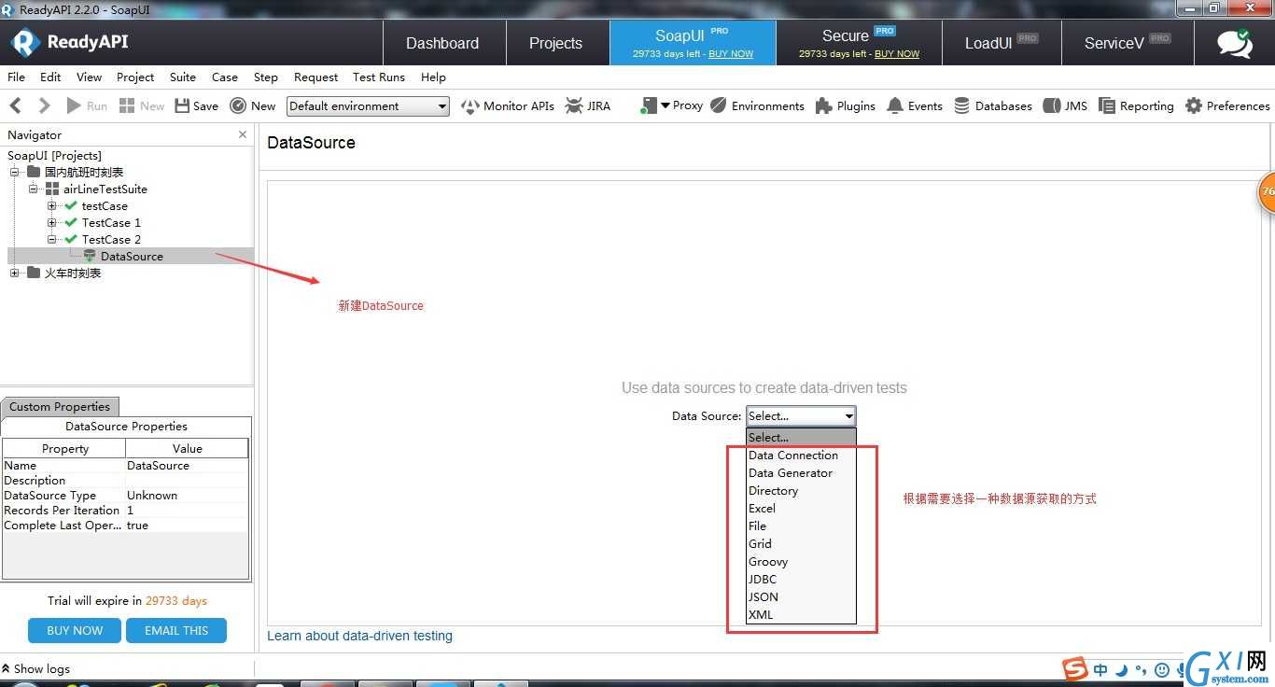1275x687 pixels.
Task: Click BUY NOW link under SoapUI tab
Action: [x=731, y=54]
